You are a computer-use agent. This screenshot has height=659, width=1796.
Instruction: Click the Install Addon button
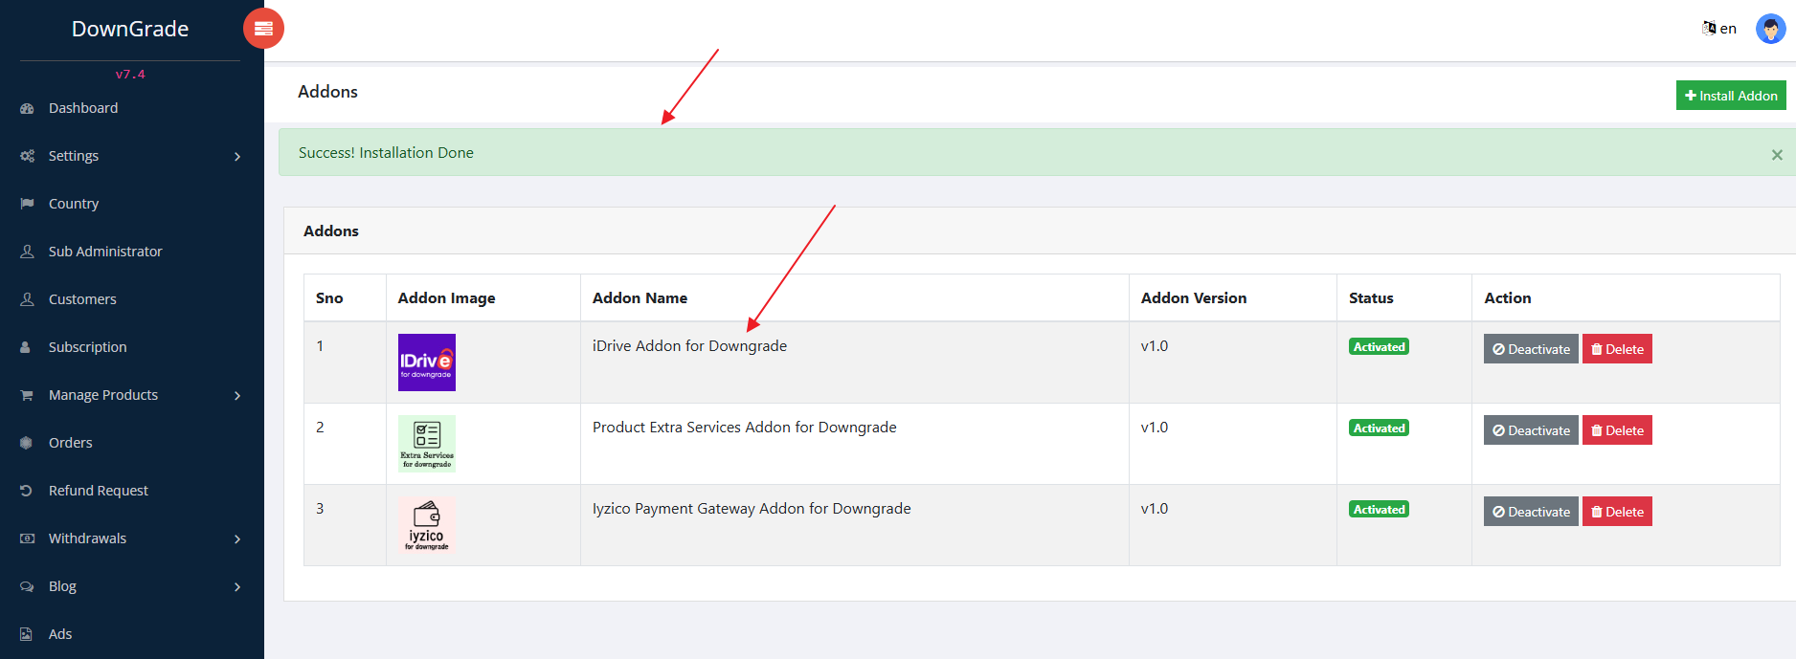coord(1730,96)
